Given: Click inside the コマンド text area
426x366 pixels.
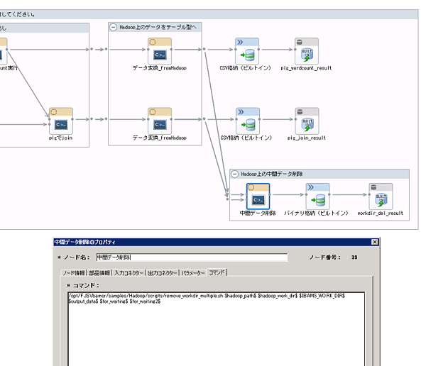Looking at the screenshot, I should [217, 329].
